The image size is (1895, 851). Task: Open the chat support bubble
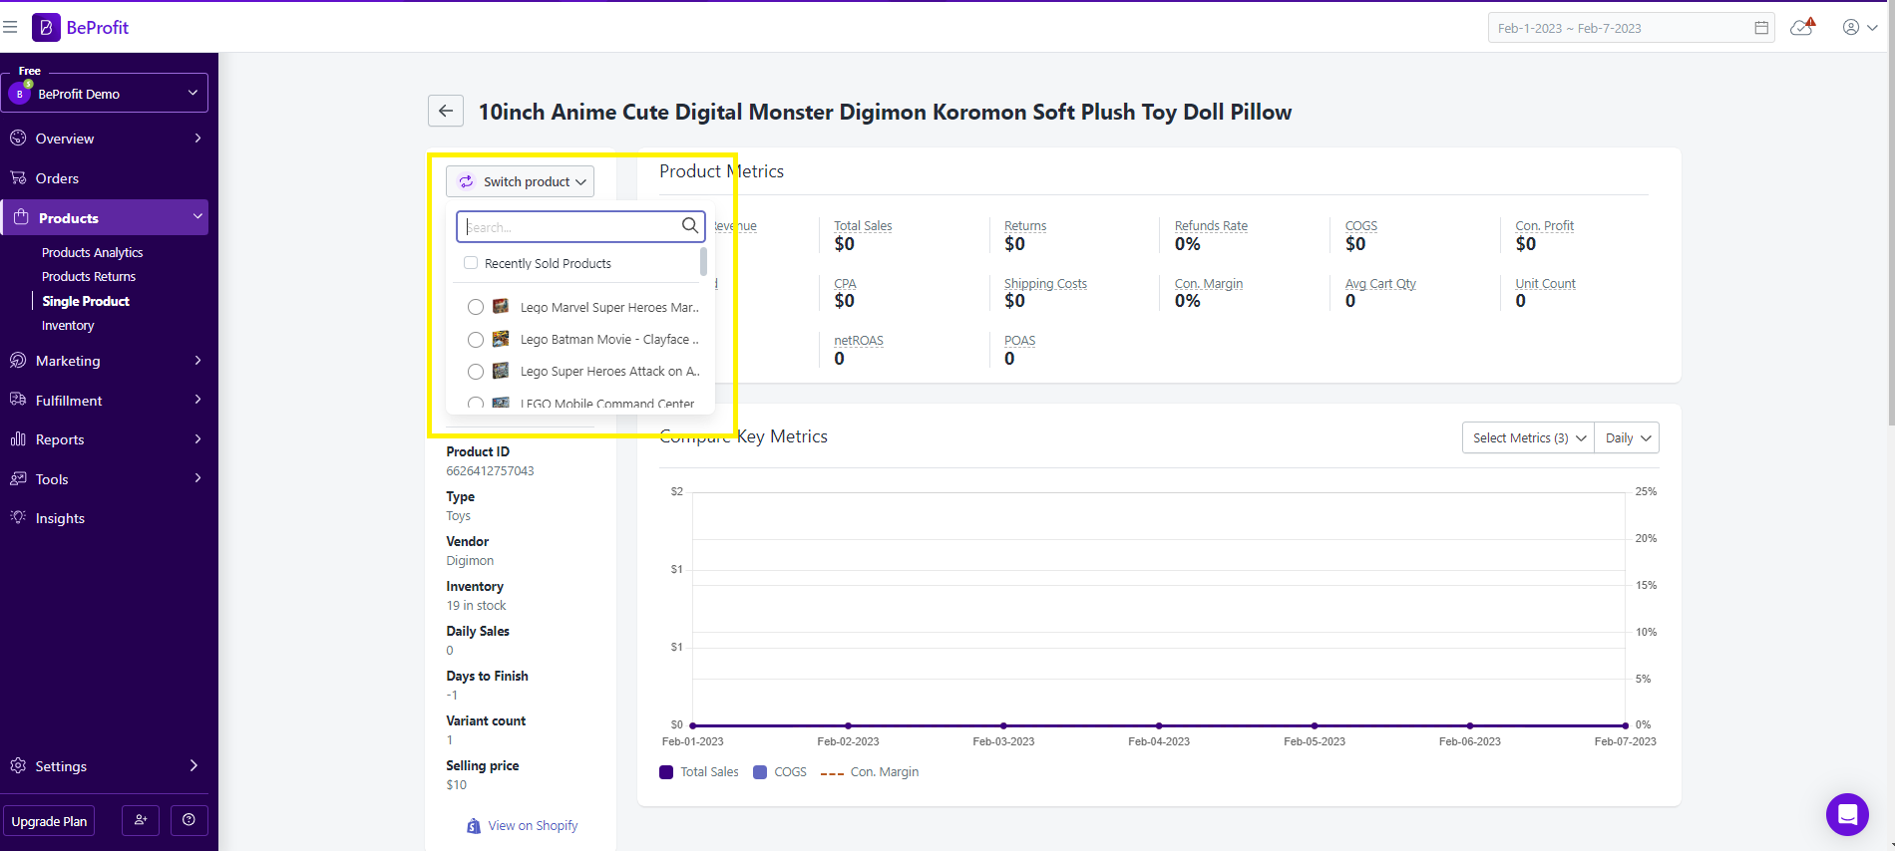click(1847, 815)
